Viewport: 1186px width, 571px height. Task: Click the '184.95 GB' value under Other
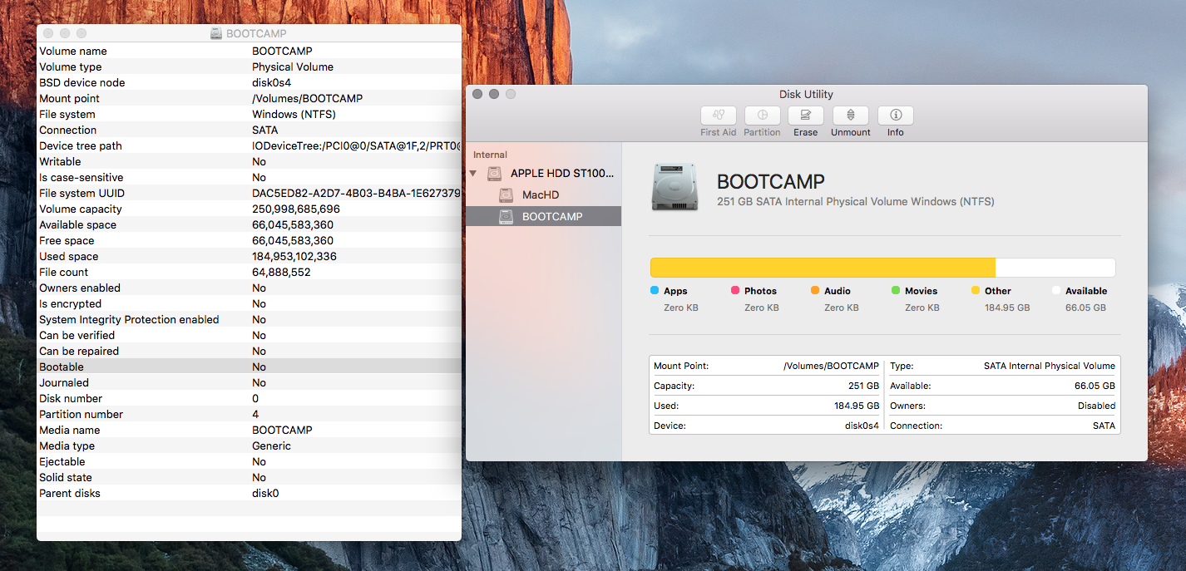(1007, 308)
